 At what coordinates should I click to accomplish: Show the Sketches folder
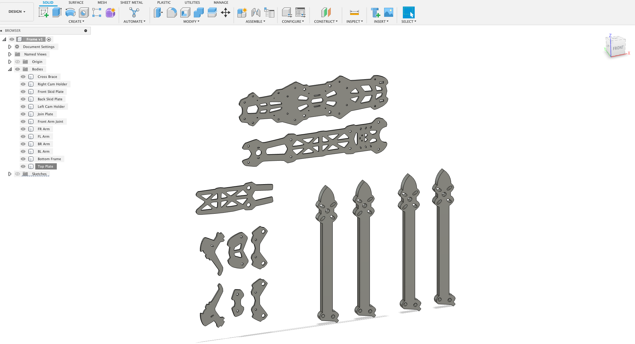pyautogui.click(x=17, y=174)
